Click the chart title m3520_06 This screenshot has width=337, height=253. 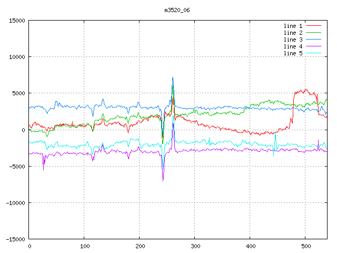[178, 10]
